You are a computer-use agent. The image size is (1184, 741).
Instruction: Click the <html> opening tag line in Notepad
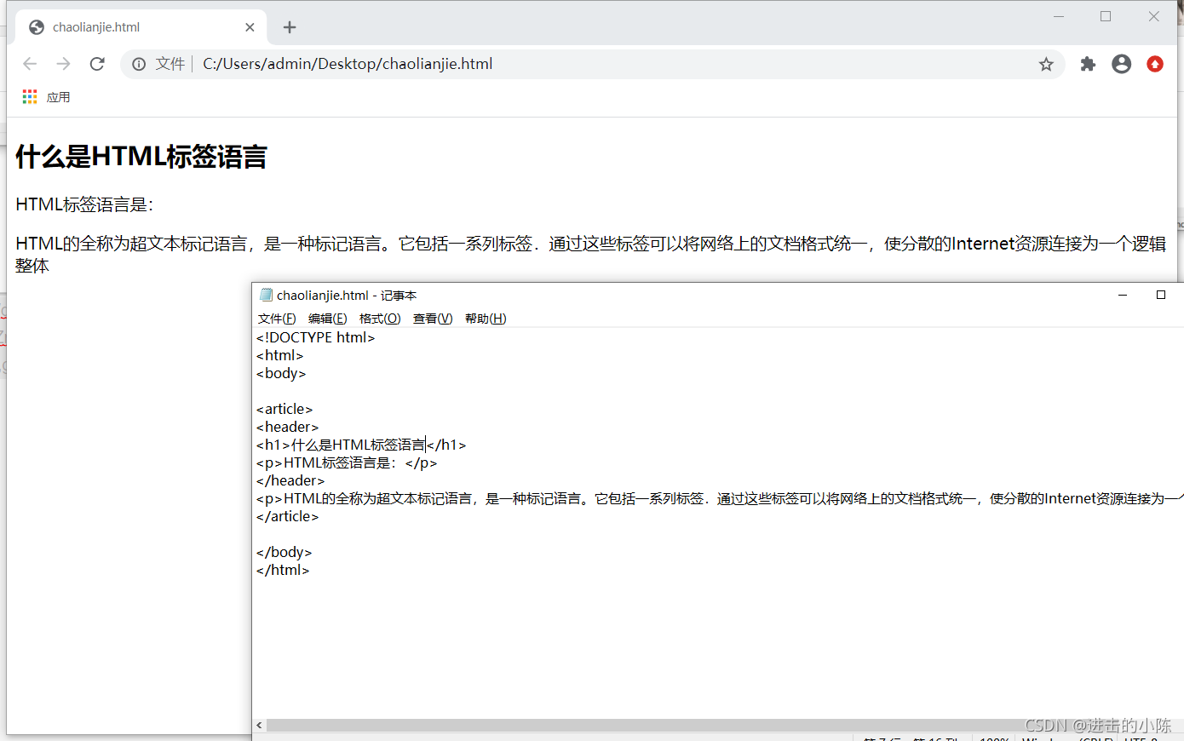(280, 355)
